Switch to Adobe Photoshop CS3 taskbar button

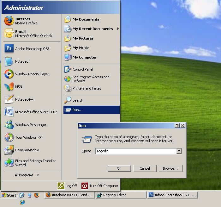pyautogui.click(x=172, y=195)
